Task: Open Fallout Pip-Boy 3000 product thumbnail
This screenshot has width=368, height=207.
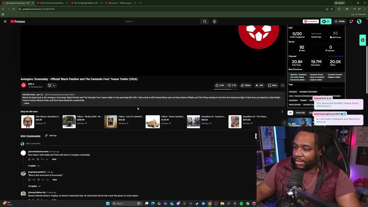Action: pyautogui.click(x=69, y=122)
